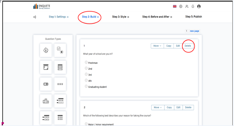Open the Move dropdown for question 2
The image size is (234, 126).
(x=158, y=107)
